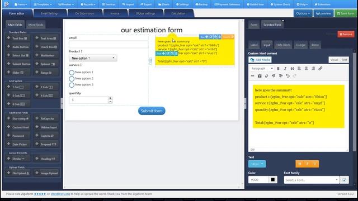Select radio button New option 1
This screenshot has height=201, width=358.
(x=72, y=73)
